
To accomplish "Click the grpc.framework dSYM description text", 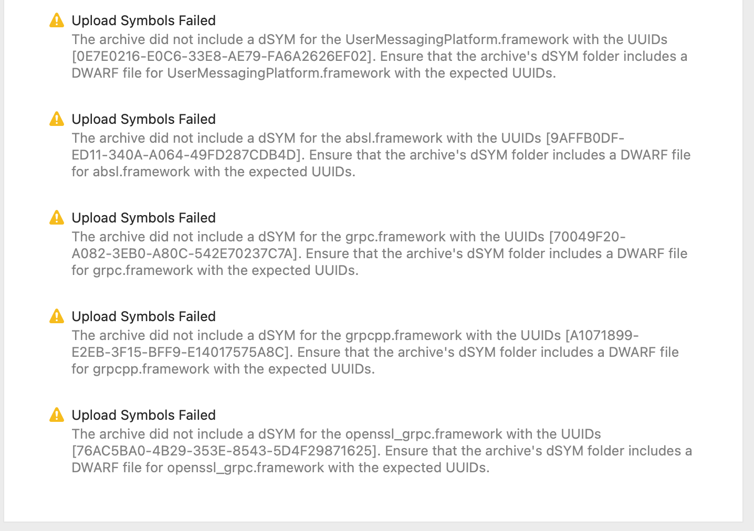I will point(380,253).
